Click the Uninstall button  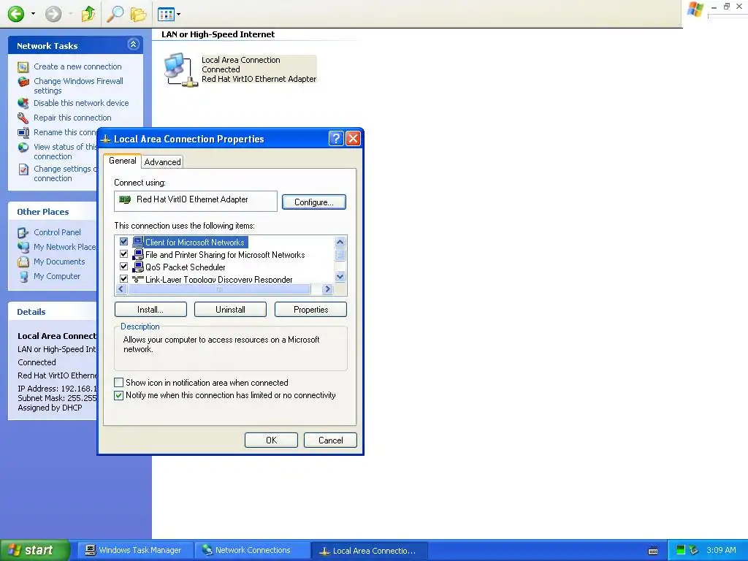tap(230, 310)
